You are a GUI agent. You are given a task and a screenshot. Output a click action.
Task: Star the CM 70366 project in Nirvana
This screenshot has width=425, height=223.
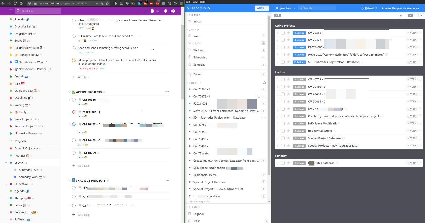pos(288,33)
